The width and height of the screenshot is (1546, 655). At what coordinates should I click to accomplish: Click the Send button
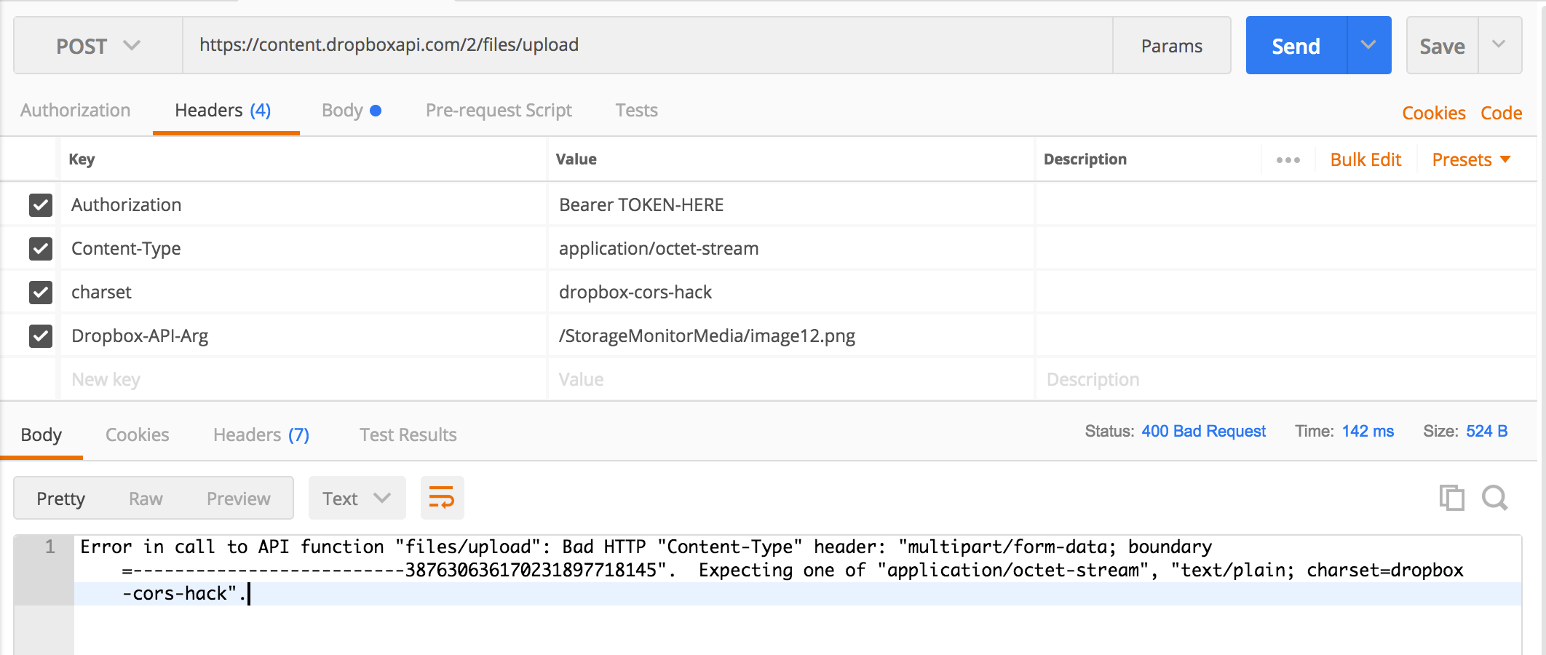pyautogui.click(x=1296, y=44)
